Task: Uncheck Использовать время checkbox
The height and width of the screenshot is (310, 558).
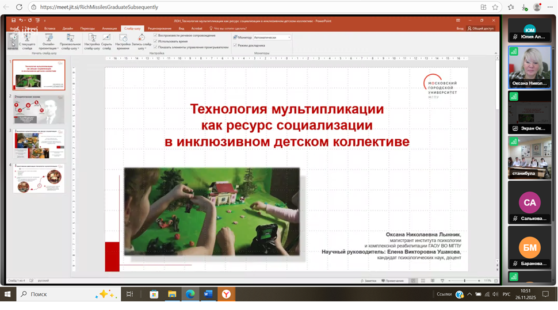Action: tap(156, 41)
